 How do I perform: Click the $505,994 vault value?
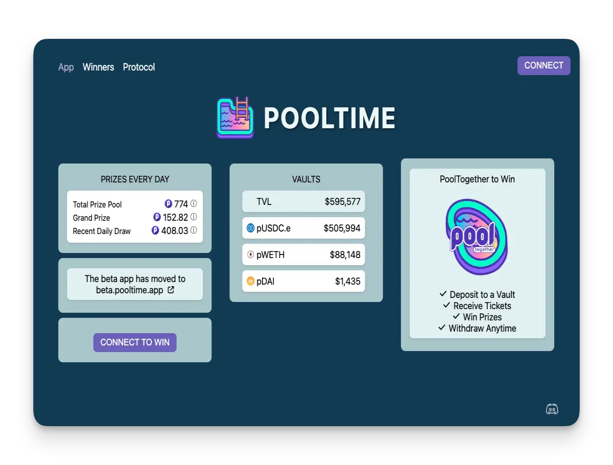point(342,228)
